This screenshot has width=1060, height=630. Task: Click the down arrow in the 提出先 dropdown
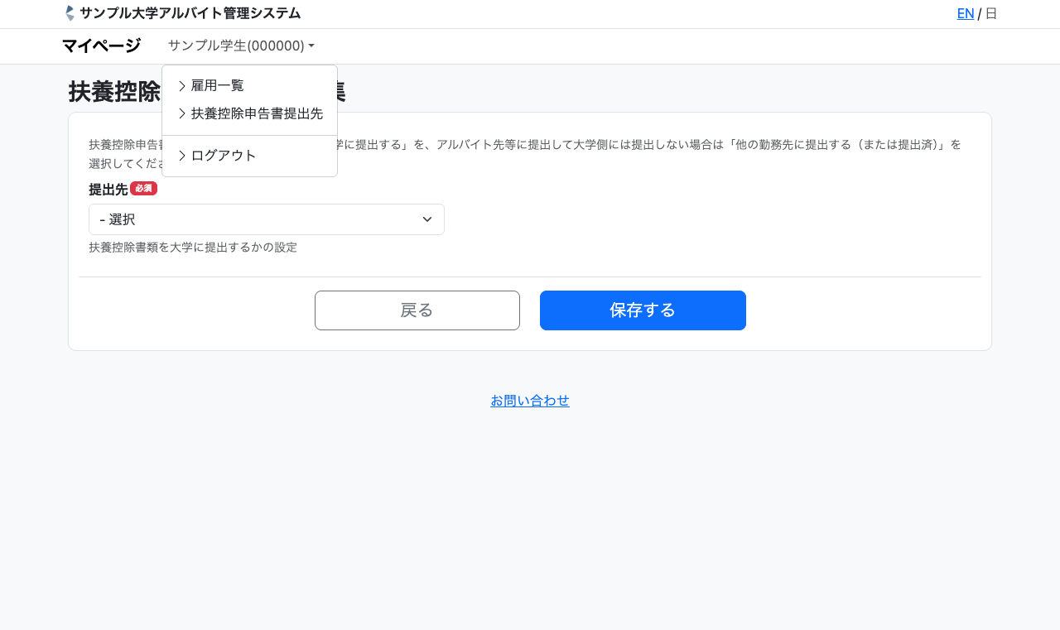pyautogui.click(x=427, y=219)
